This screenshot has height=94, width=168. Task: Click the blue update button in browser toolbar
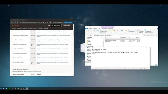pos(69,22)
